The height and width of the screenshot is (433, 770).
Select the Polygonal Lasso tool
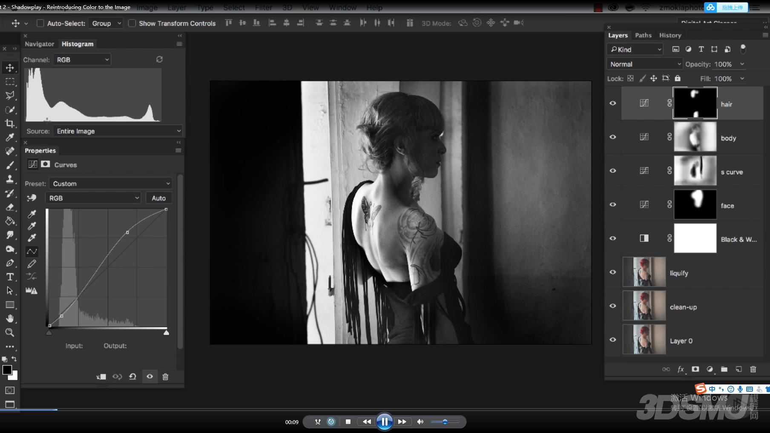click(x=10, y=95)
